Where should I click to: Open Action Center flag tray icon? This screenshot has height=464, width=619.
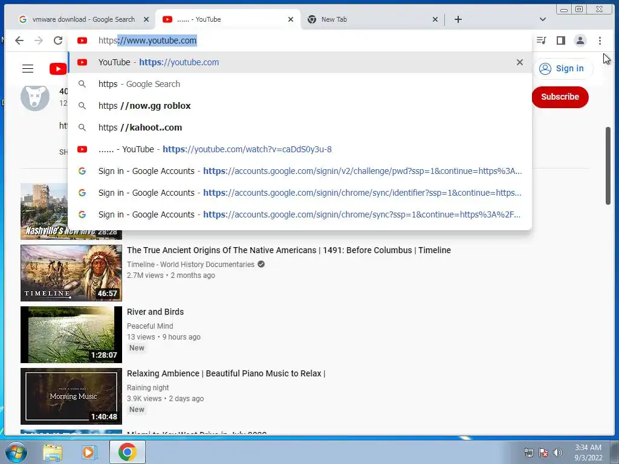[543, 453]
